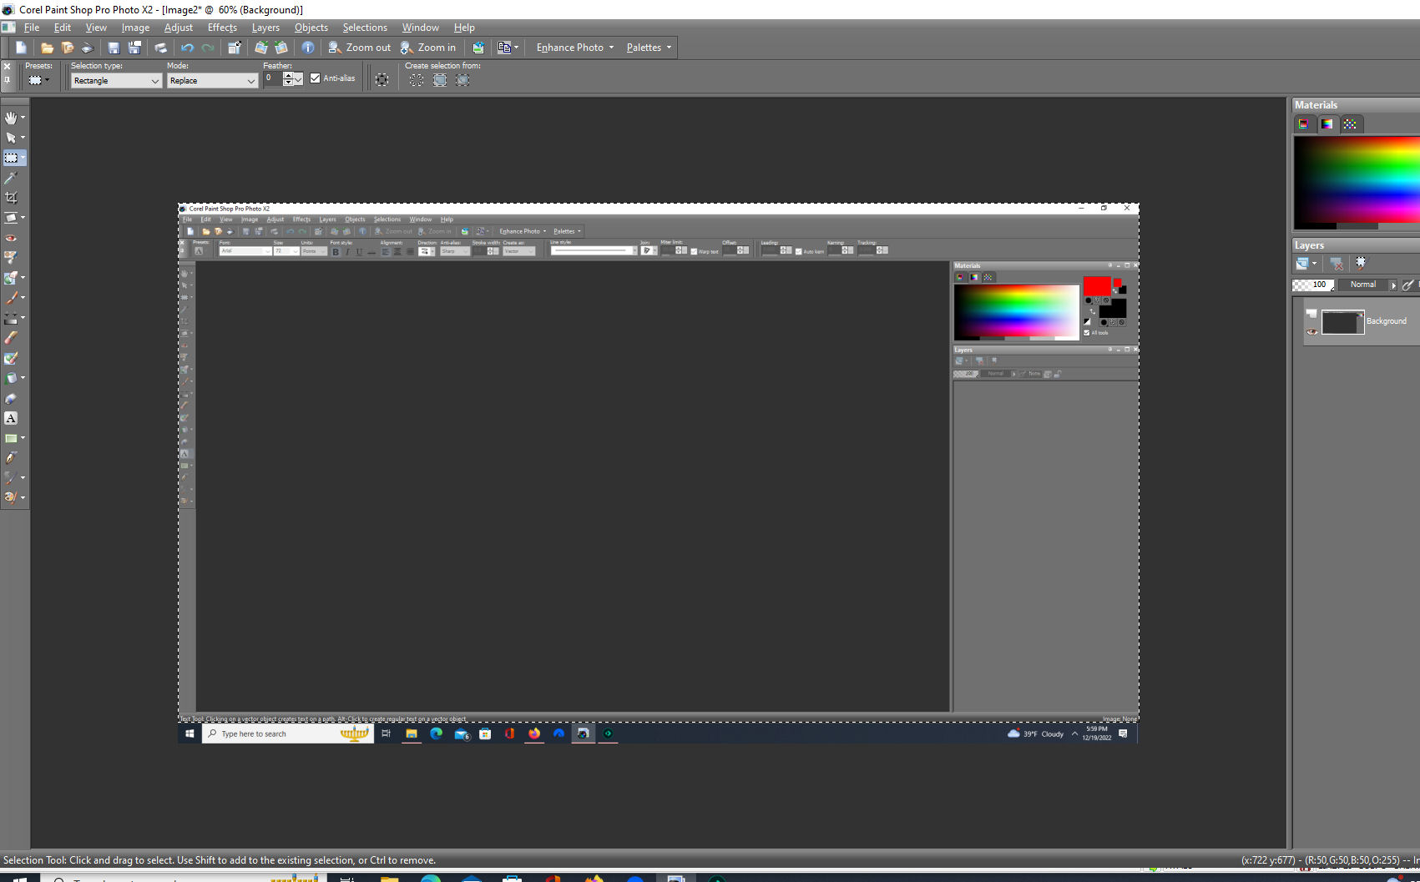Switch to the Frame tab in Materials

click(x=1304, y=123)
